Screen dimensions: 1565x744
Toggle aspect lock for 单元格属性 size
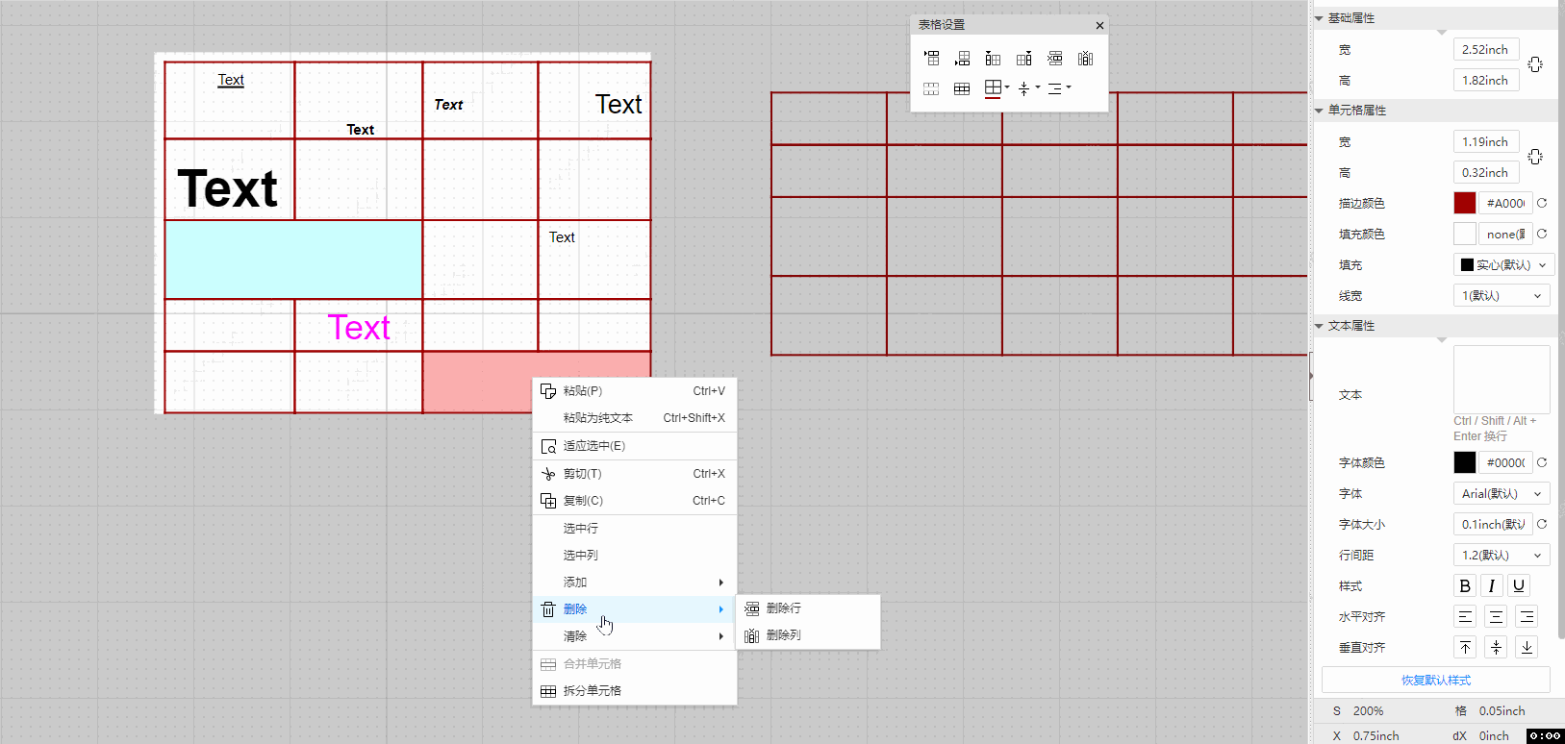click(1535, 157)
